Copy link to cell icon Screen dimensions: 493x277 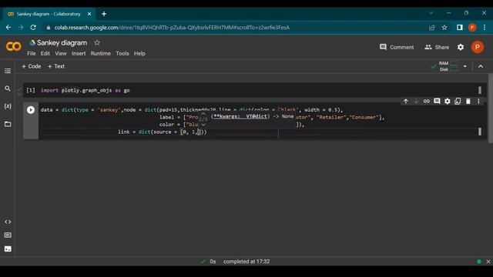click(426, 101)
